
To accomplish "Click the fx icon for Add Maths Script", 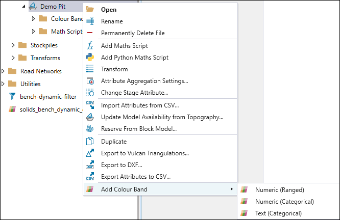I will tap(90, 46).
